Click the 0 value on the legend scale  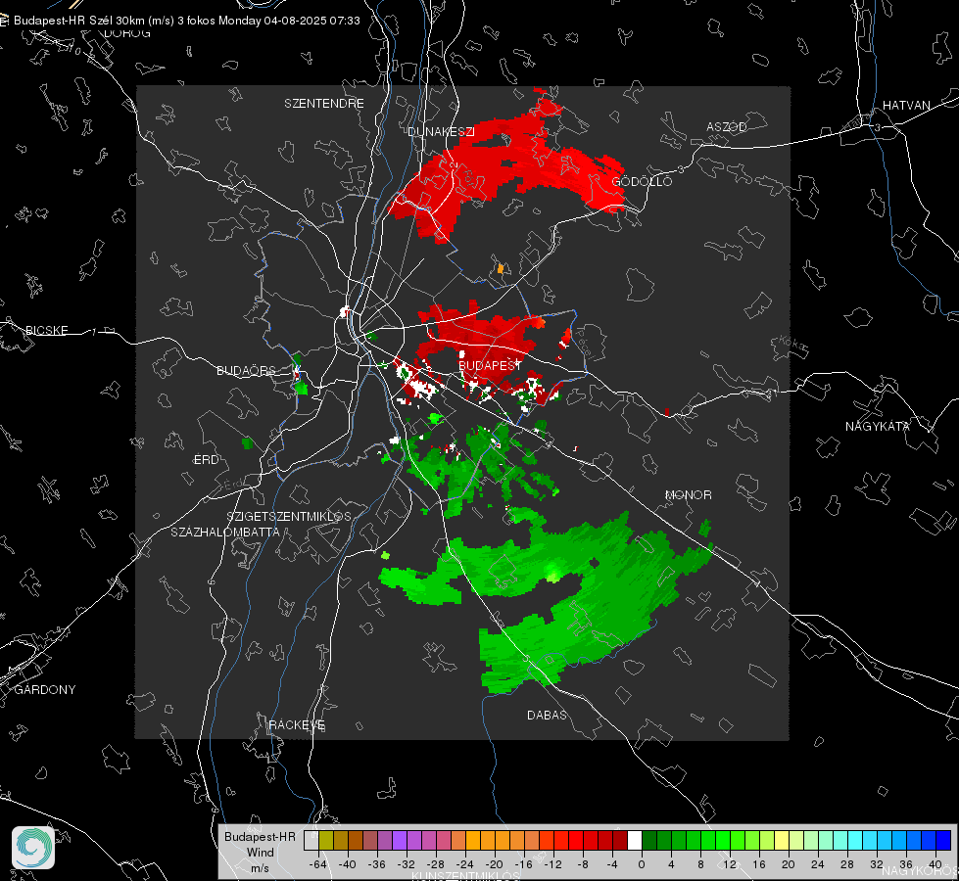(642, 864)
